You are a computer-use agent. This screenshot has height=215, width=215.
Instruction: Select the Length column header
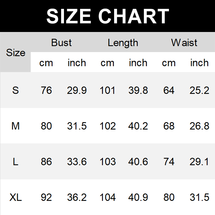coord(123,43)
